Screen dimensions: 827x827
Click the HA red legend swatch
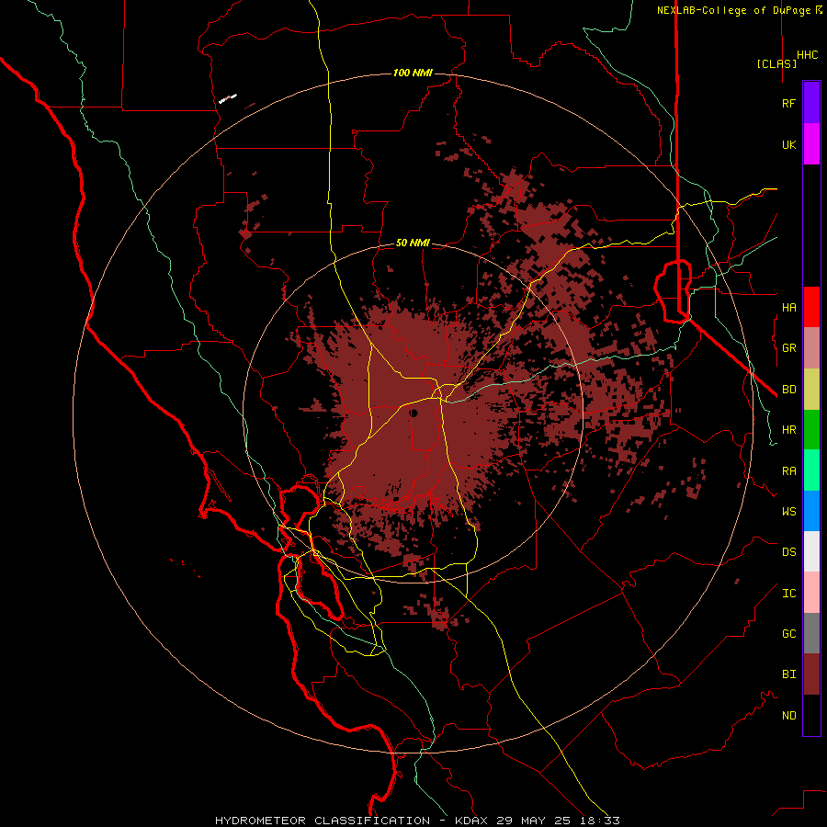pyautogui.click(x=811, y=307)
